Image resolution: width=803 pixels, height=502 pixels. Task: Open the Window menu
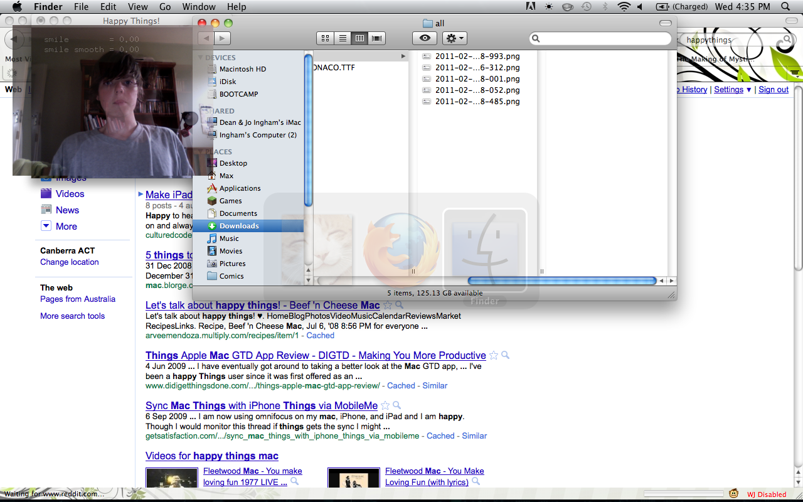198,7
